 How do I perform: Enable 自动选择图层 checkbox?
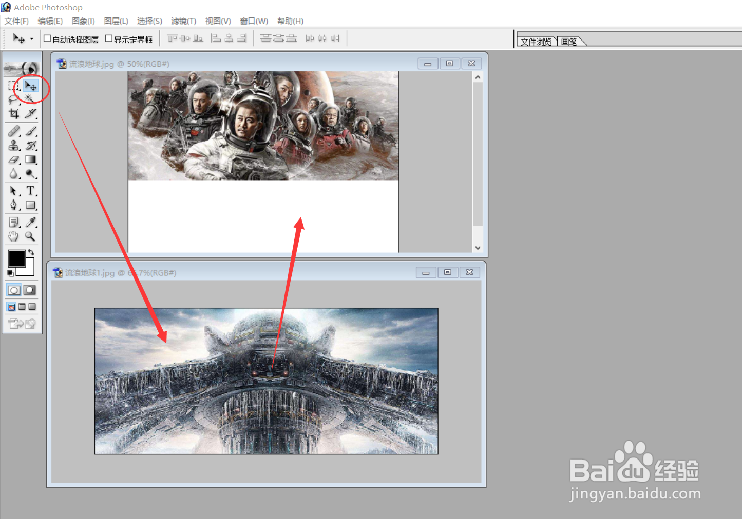[47, 38]
